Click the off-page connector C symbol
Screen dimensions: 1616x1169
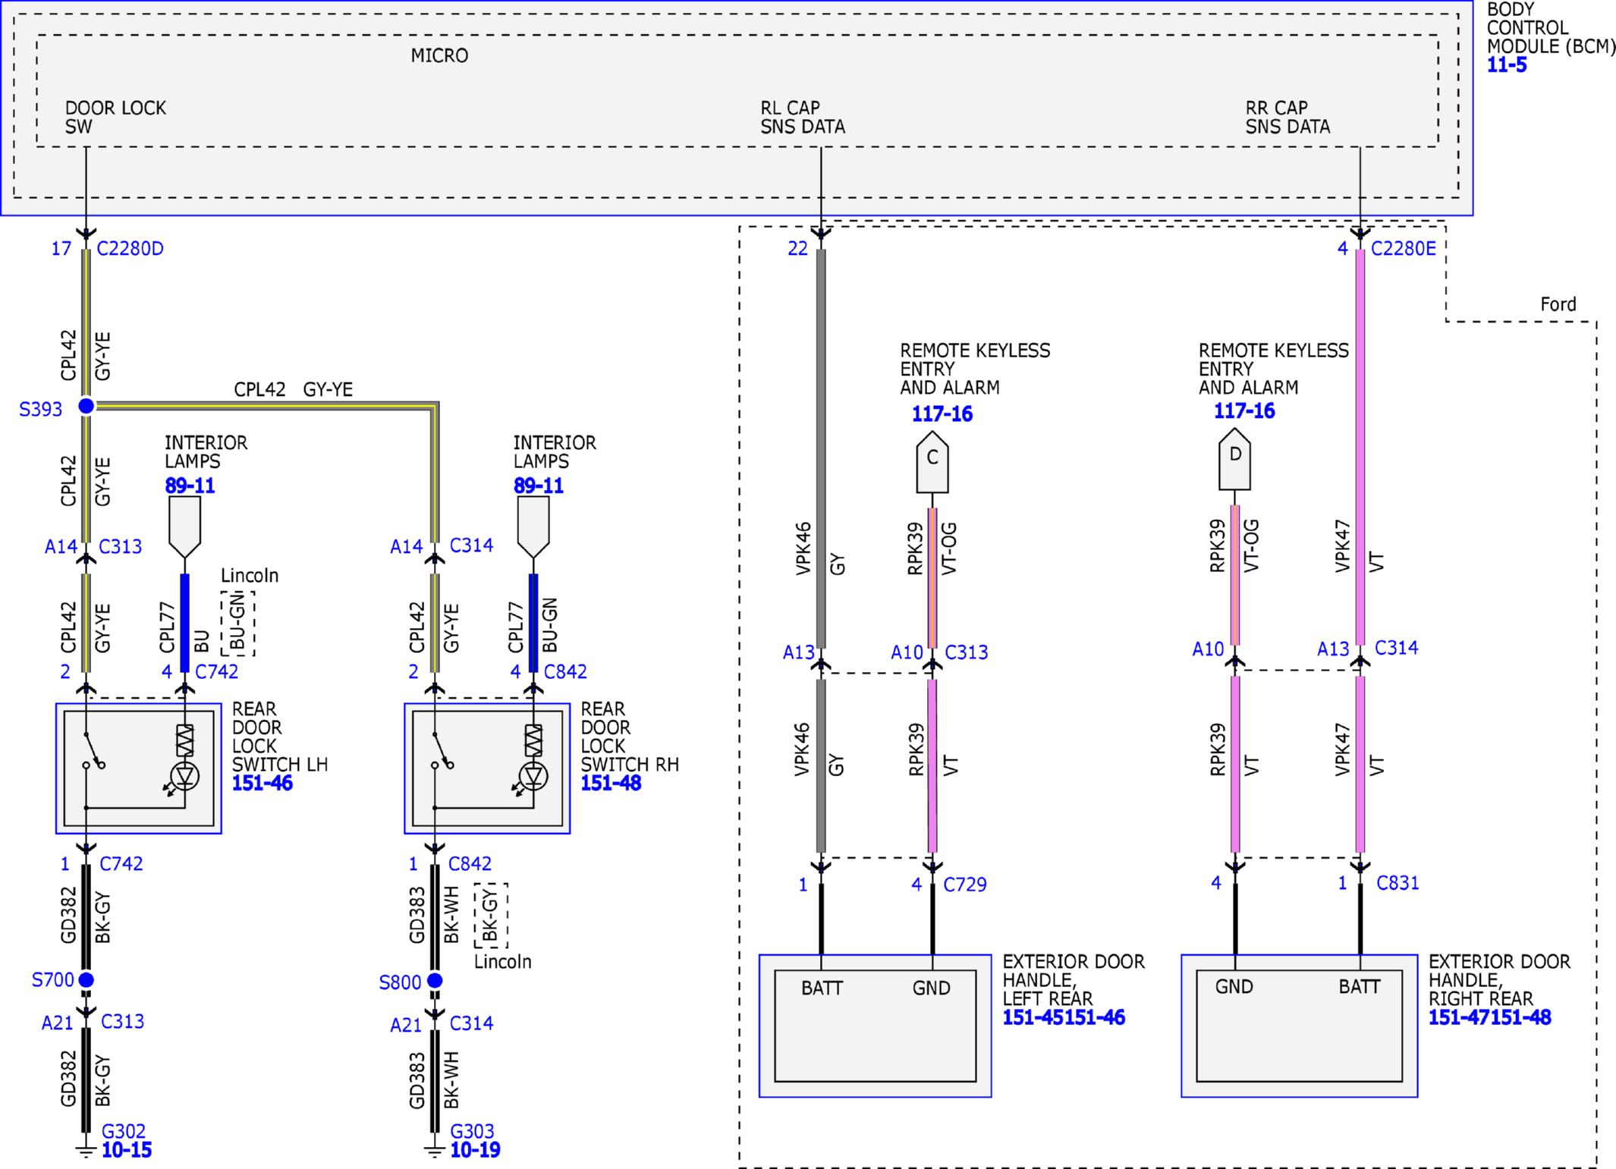click(x=932, y=461)
